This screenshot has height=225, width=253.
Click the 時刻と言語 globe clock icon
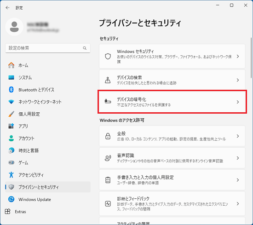pyautogui.click(x=11, y=150)
